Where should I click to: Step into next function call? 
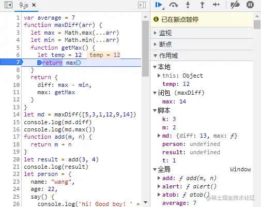click(x=188, y=5)
